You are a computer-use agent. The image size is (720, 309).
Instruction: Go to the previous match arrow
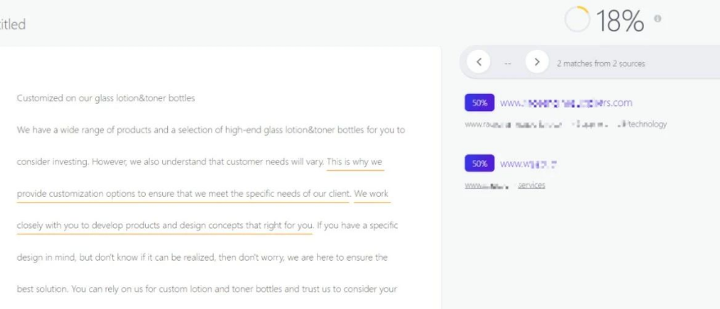[x=478, y=62]
